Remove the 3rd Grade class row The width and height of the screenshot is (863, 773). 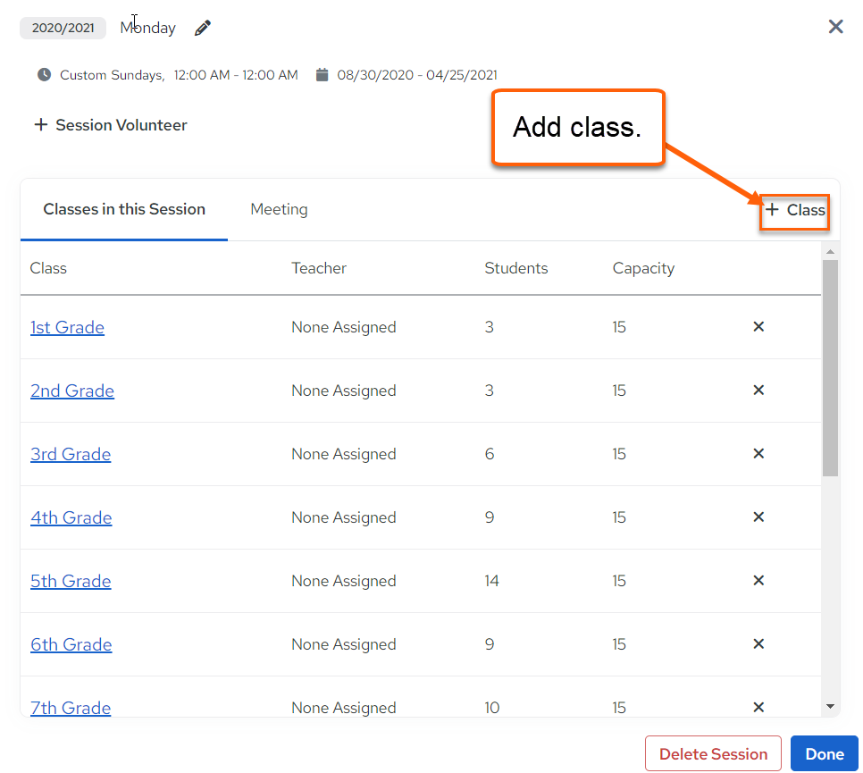click(x=758, y=453)
